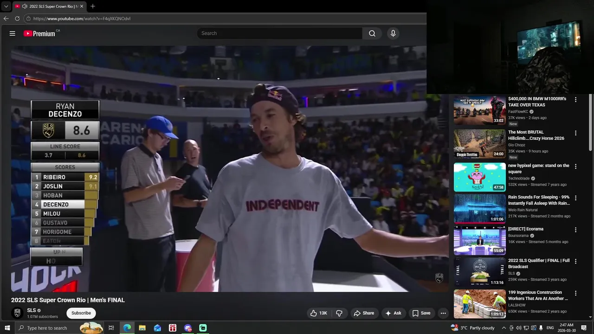Start voice search with the microphone icon

[x=393, y=33]
